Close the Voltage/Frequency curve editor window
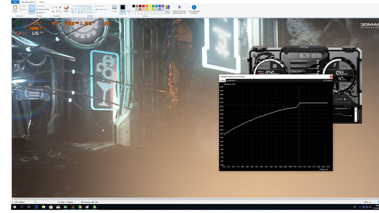Viewport: 379px width, 213px height. (x=331, y=77)
